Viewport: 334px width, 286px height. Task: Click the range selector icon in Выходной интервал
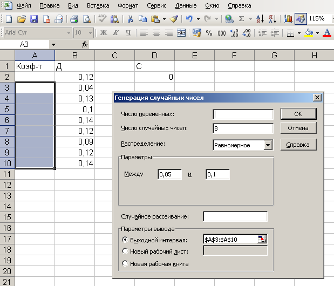(262, 240)
